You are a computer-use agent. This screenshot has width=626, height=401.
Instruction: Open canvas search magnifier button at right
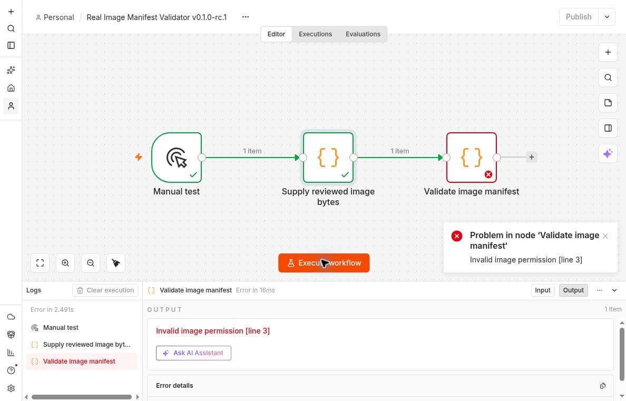click(608, 77)
